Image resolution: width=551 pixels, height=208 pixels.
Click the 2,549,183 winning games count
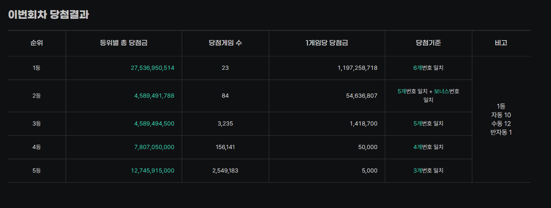pyautogui.click(x=225, y=171)
